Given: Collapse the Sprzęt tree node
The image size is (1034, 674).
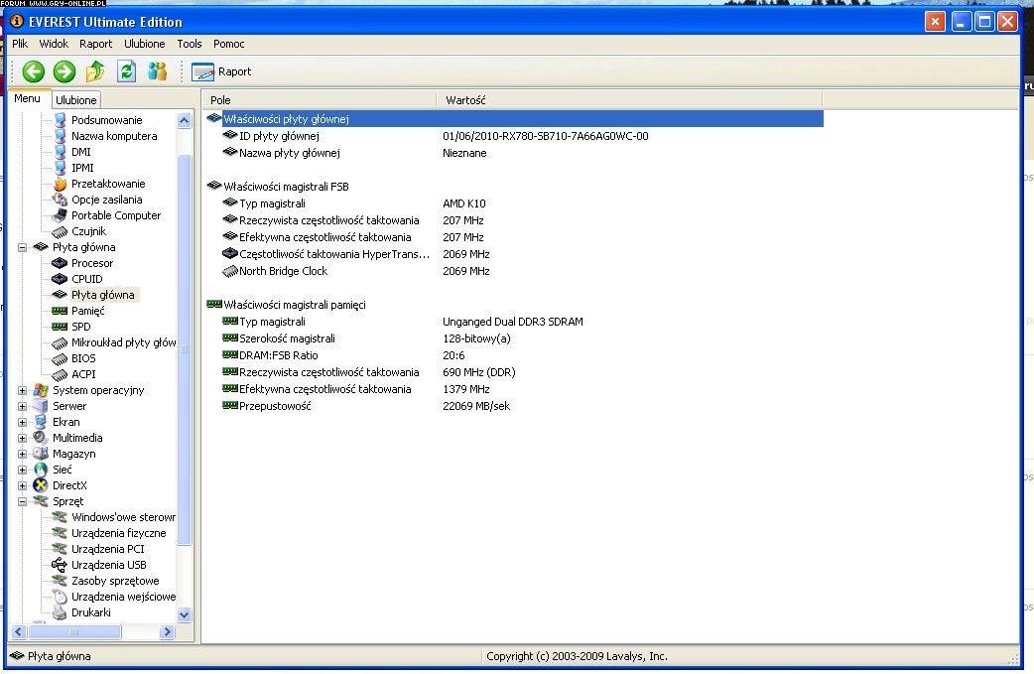Looking at the screenshot, I should tap(22, 501).
